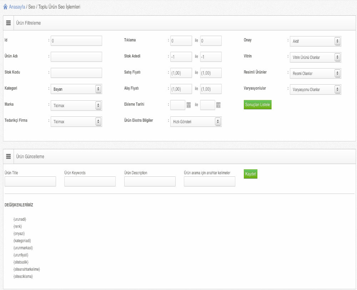Select the Ürün Keywords input box
The width and height of the screenshot is (357, 290).
90,181
